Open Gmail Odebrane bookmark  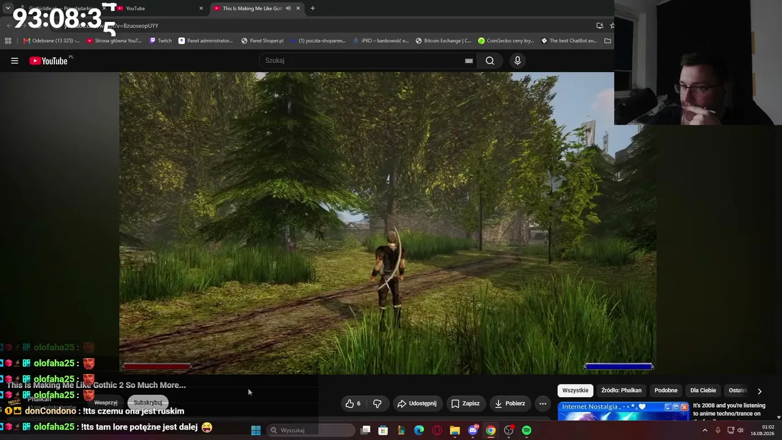click(x=52, y=41)
